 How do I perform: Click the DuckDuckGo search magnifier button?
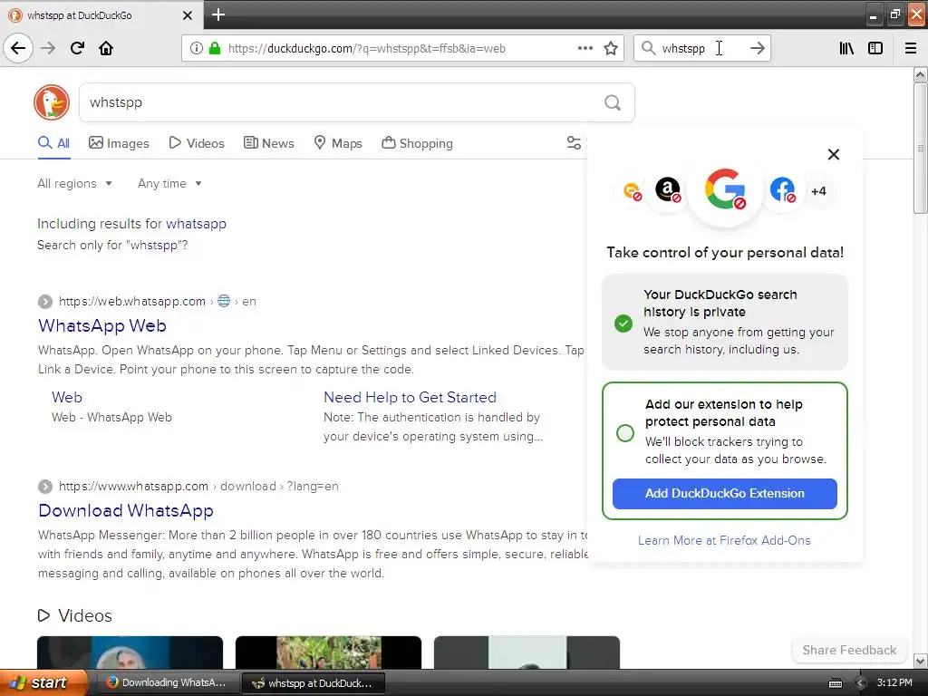click(x=613, y=103)
